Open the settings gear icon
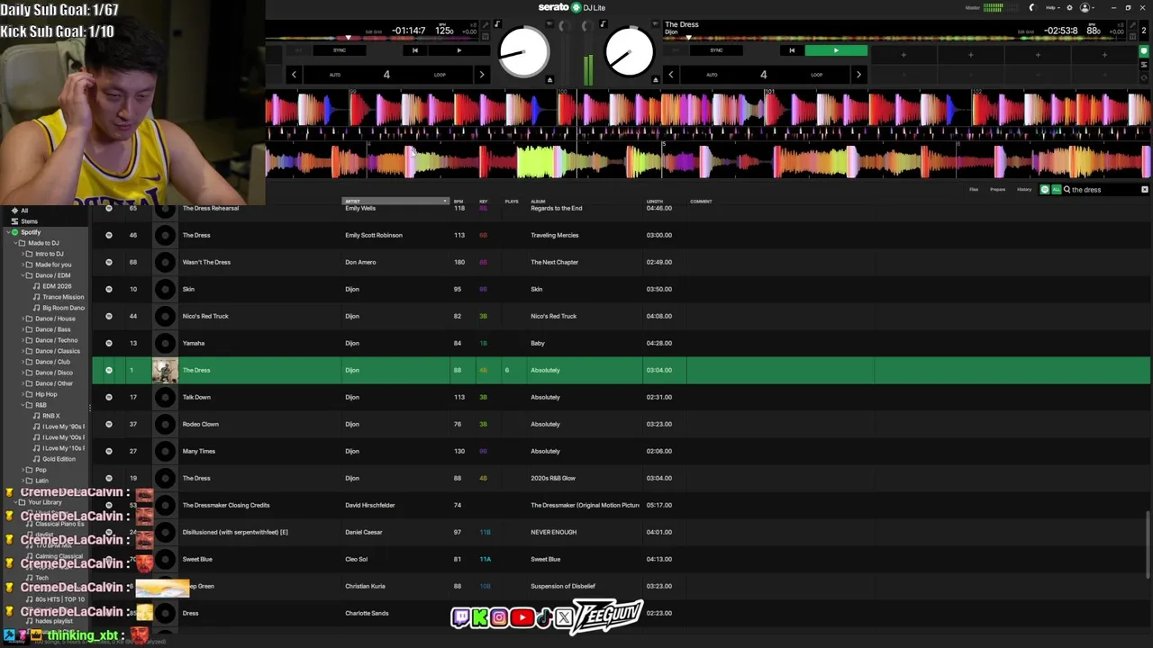 (x=1069, y=8)
